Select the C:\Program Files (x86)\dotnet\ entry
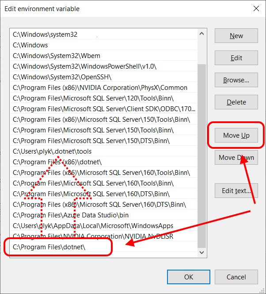 click(104, 162)
